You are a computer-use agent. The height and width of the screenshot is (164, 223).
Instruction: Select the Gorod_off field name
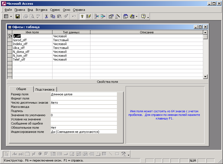(x=32, y=40)
